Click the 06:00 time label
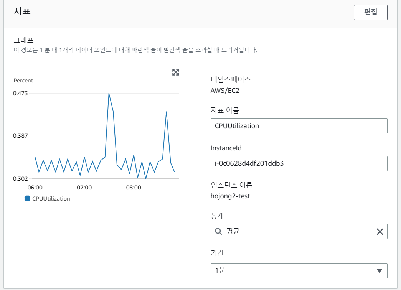Screen dimensions: 401x290 tap(35, 188)
